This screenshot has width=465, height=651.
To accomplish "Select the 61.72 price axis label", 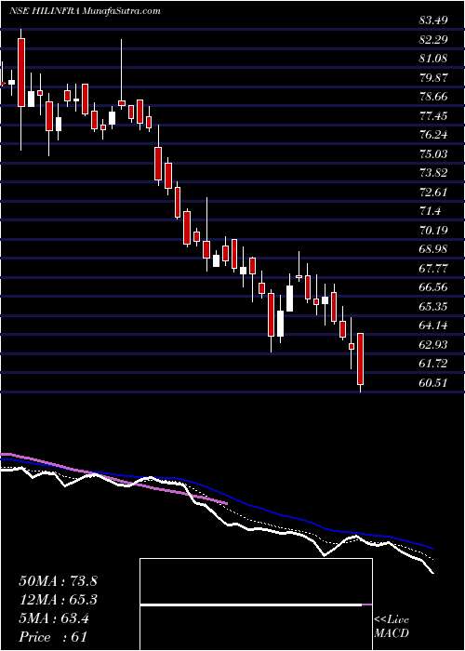I will pyautogui.click(x=433, y=365).
